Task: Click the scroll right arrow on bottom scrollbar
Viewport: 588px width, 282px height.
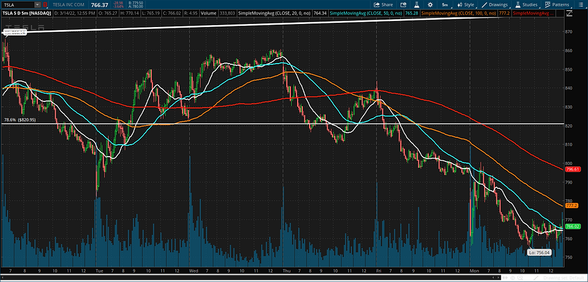Action: coord(499,278)
